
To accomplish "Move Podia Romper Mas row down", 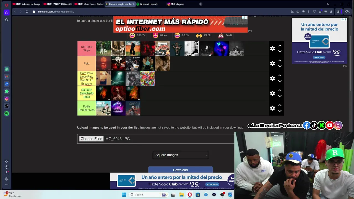I will tap(280, 111).
